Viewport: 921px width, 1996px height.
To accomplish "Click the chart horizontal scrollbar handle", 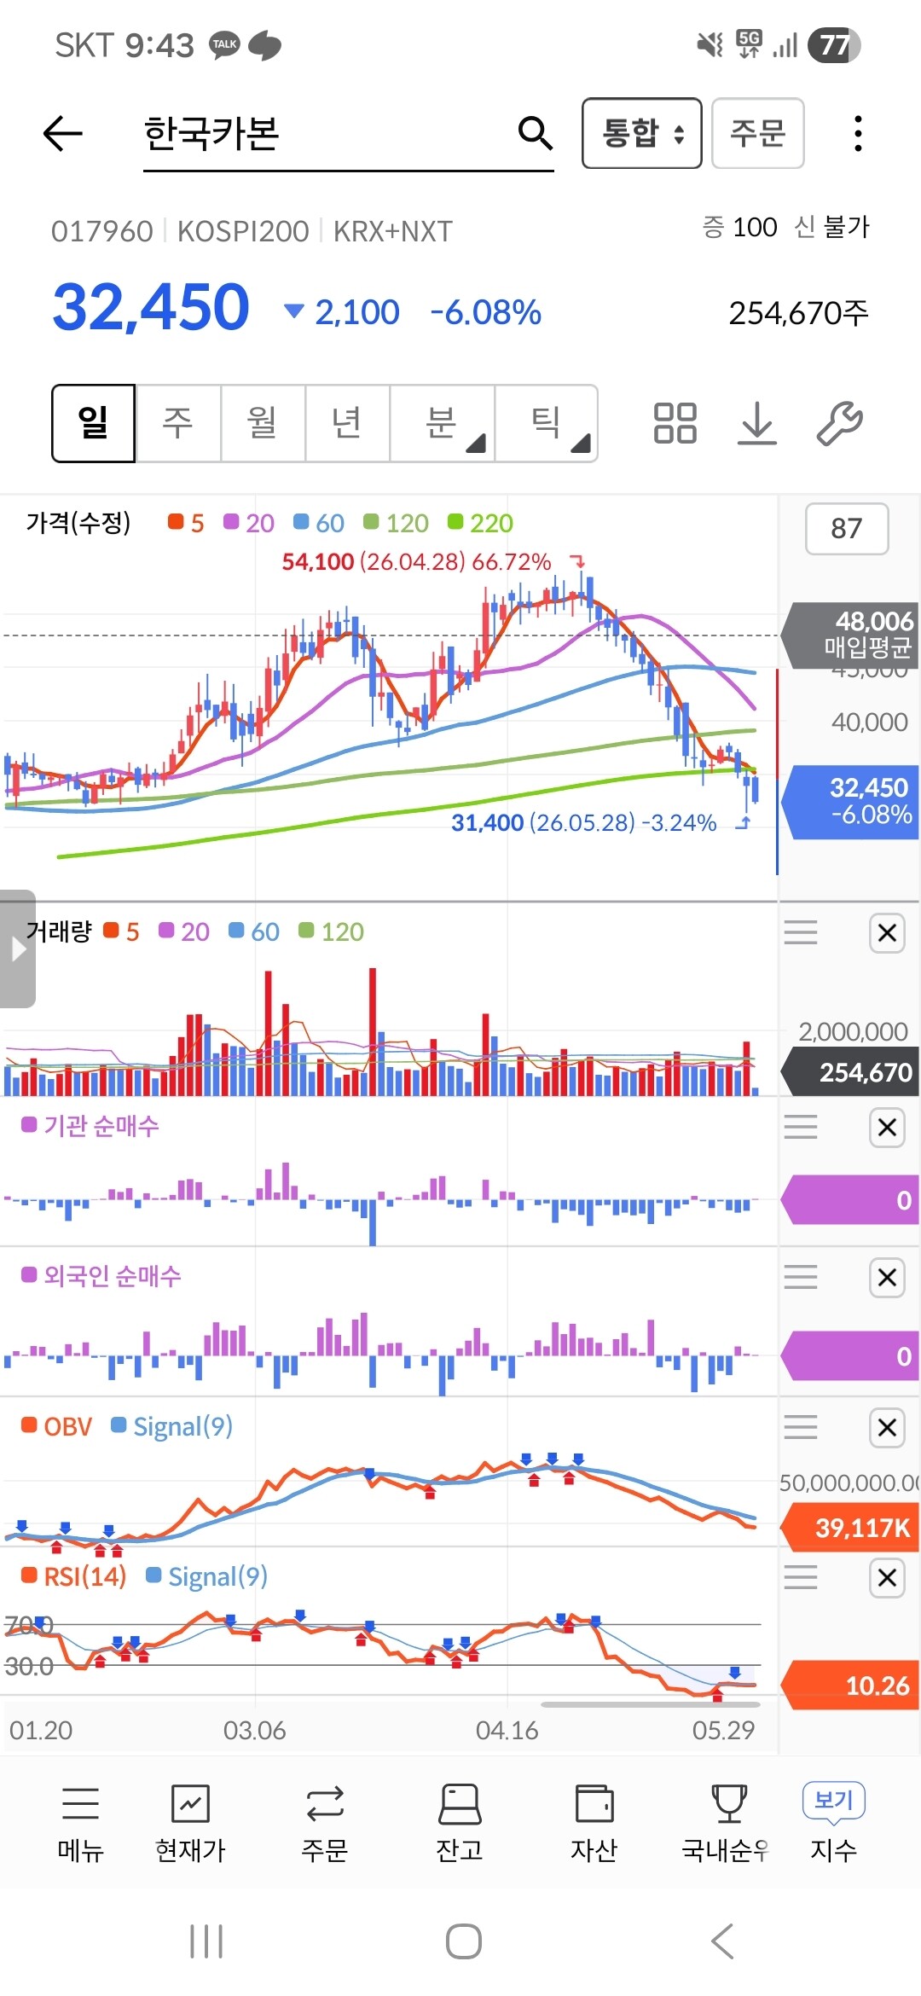I will point(650,1704).
